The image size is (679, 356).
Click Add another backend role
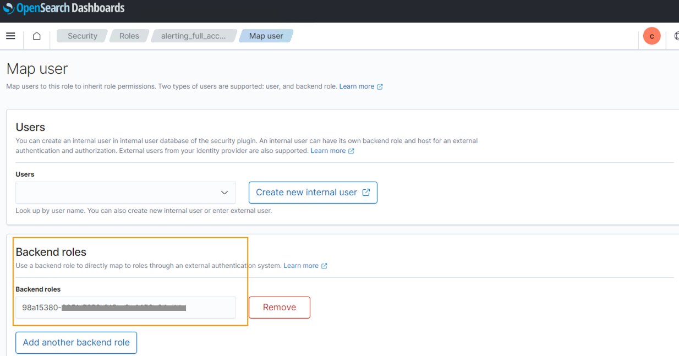point(76,342)
